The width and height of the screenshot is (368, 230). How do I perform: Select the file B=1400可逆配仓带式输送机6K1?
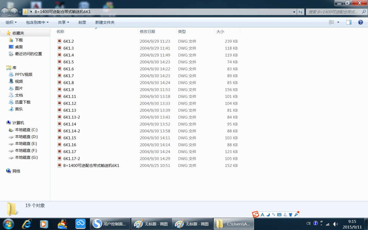[91, 165]
